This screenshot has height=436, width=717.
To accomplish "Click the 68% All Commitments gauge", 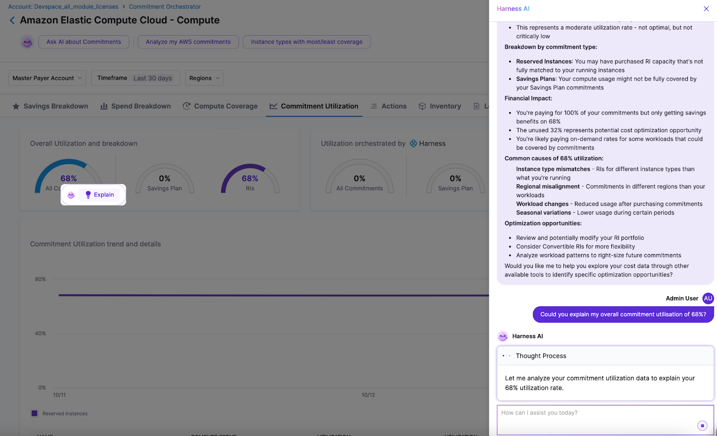I will point(69,176).
